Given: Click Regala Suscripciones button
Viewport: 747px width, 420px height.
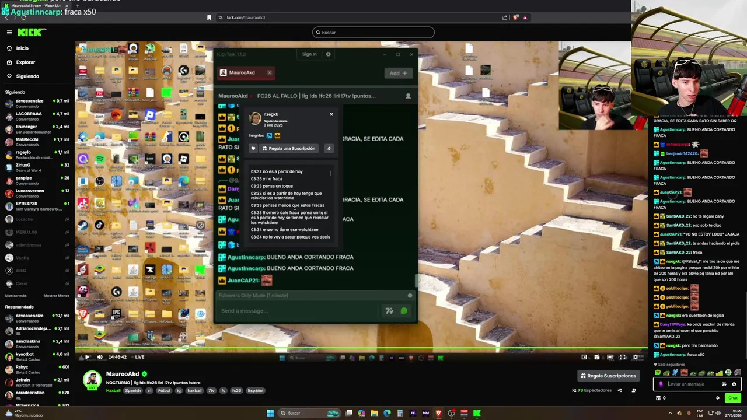Looking at the screenshot, I should 608,376.
